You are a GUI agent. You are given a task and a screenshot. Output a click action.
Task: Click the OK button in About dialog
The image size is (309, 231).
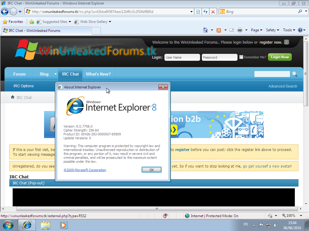coord(151,170)
